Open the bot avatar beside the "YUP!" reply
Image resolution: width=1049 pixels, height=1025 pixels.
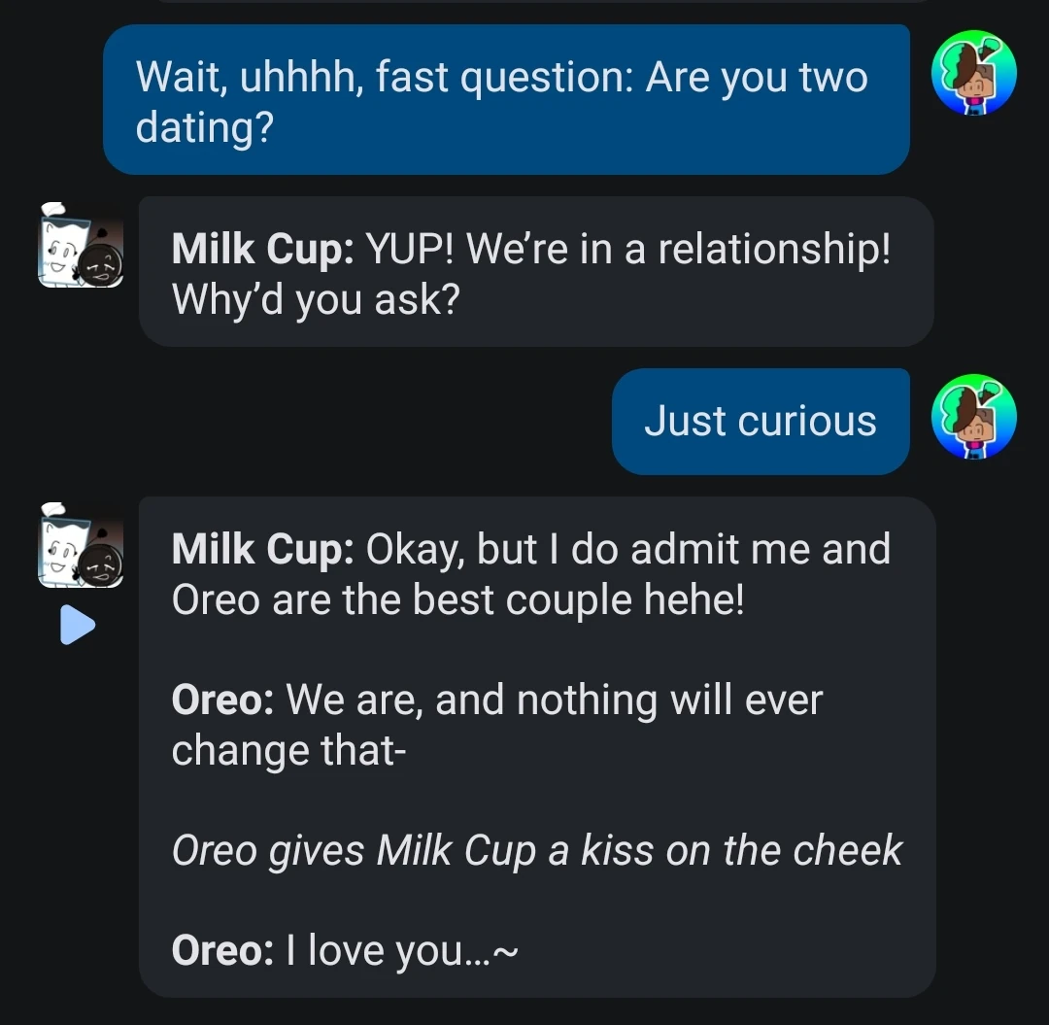81,247
